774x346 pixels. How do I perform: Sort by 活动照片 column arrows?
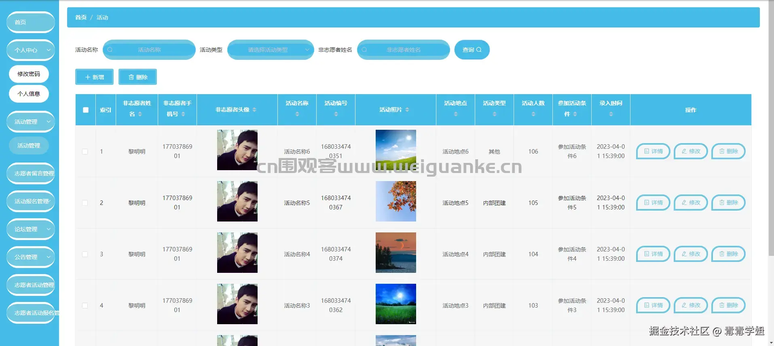pos(407,110)
